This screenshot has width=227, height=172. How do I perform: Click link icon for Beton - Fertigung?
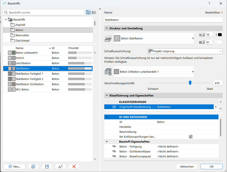click(x=114, y=146)
